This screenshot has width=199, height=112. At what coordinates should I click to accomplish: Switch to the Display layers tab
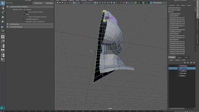tap(172, 57)
